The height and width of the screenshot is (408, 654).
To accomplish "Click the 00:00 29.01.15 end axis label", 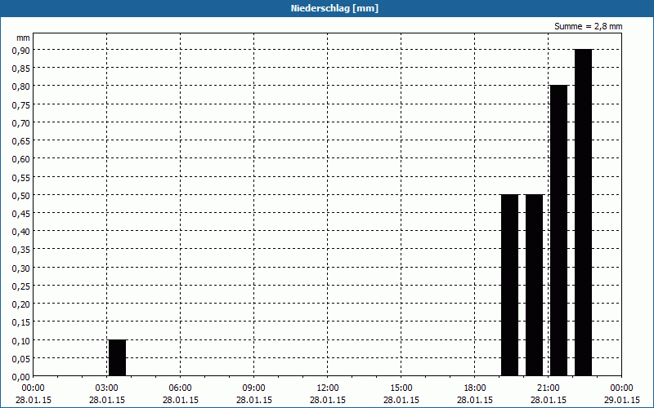I will point(621,393).
